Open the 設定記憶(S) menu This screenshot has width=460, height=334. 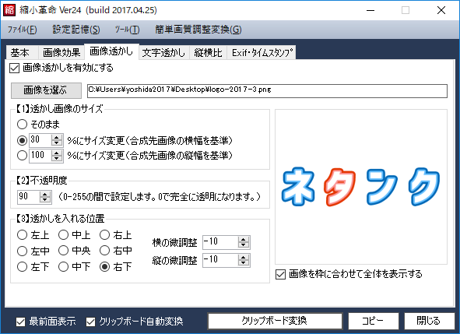click(76, 30)
